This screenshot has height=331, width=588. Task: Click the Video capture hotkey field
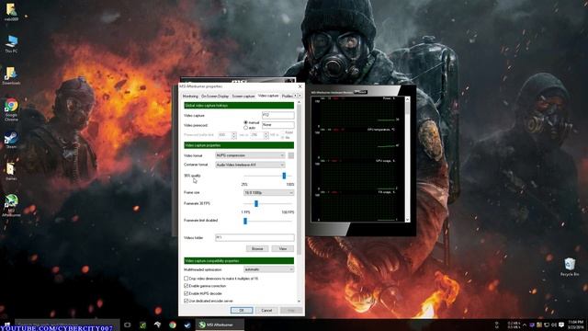277,115
